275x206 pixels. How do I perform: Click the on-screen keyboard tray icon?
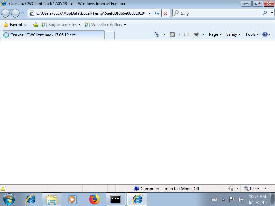(214, 199)
